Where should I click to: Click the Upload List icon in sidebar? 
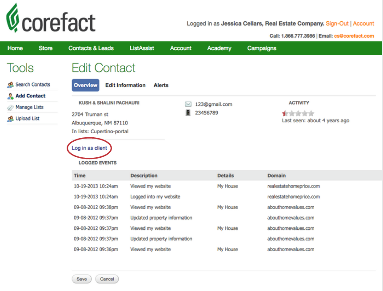tap(10, 119)
